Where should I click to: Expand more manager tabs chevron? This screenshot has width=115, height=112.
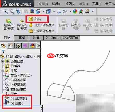pyautogui.click(x=38, y=45)
